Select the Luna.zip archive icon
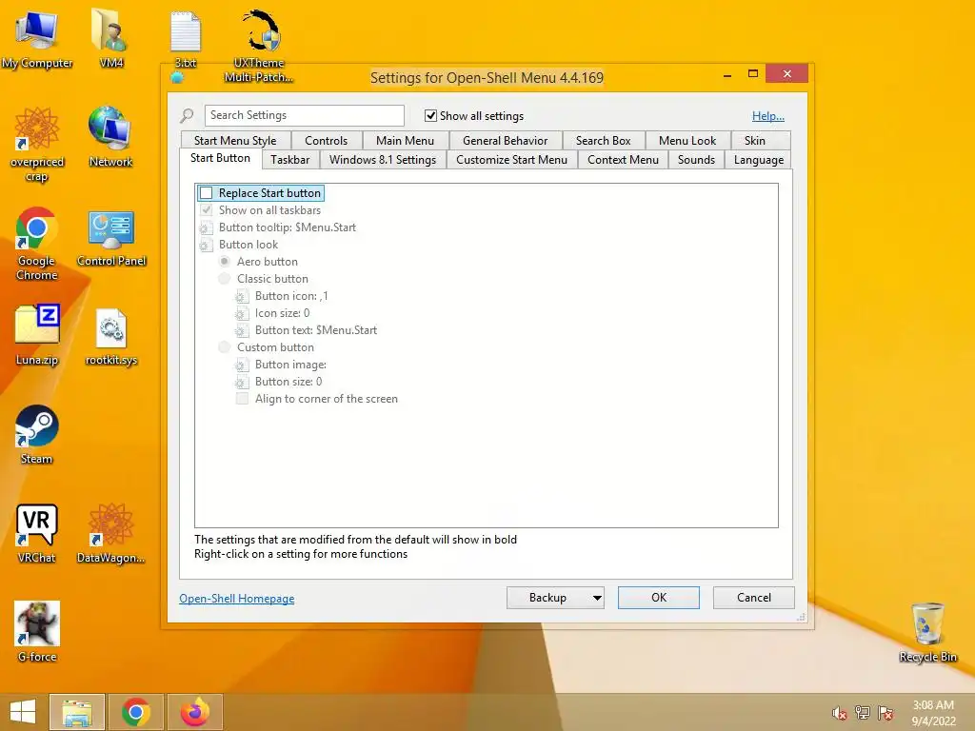Screen dimensions: 975x731 (x=37, y=335)
